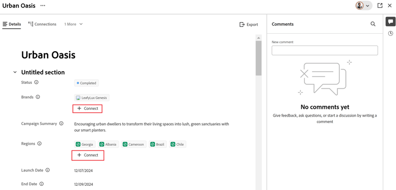Viewport: 396px width, 190px height.
Task: Search comments with the magnifier icon
Action: pos(373,24)
